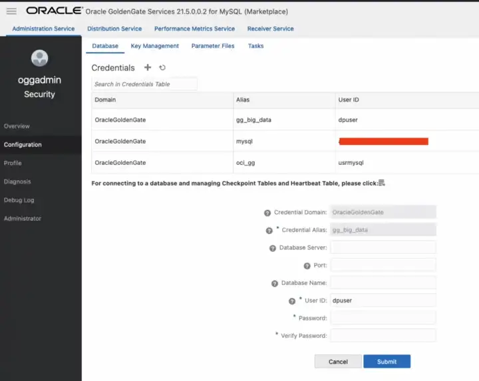Show help for Database Name
479x381 pixels.
275,284
